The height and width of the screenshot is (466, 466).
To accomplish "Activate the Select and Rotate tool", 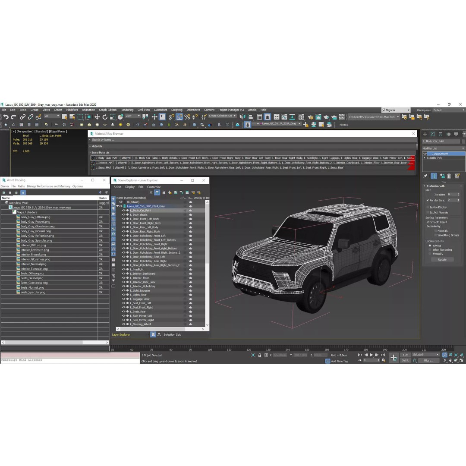I will click(104, 117).
